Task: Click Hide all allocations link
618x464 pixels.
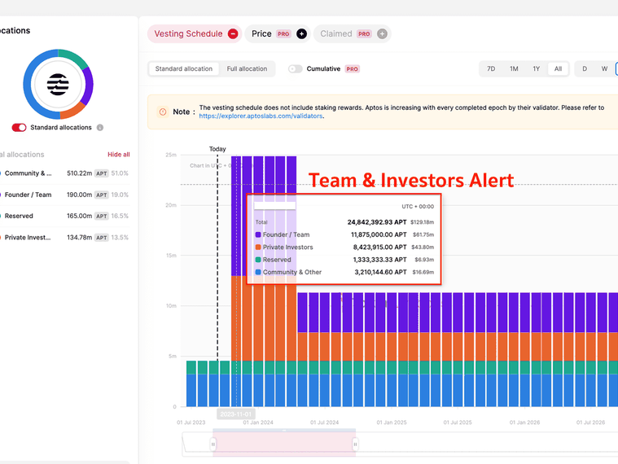Action: click(x=118, y=155)
